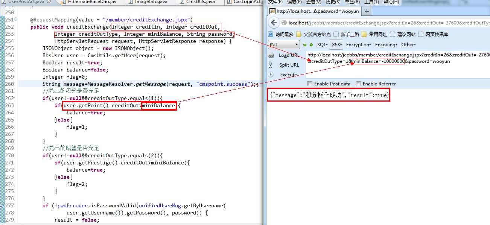Click the browser back arrow button
This screenshot has height=225, width=490.
pyautogui.click(x=274, y=23)
